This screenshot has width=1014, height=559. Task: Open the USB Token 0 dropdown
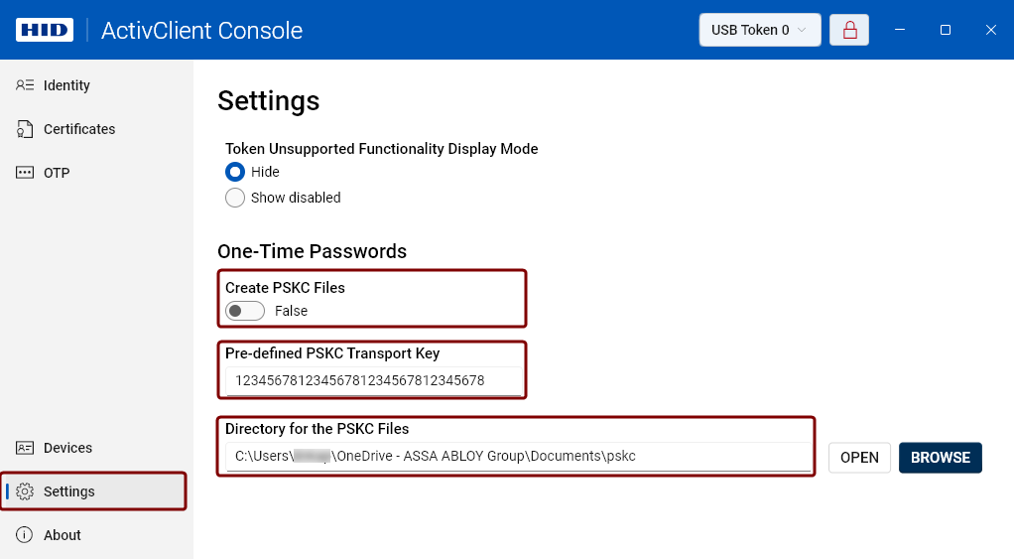[760, 30]
